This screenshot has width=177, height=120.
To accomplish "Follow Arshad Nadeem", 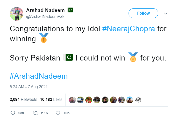I will 143,13.
